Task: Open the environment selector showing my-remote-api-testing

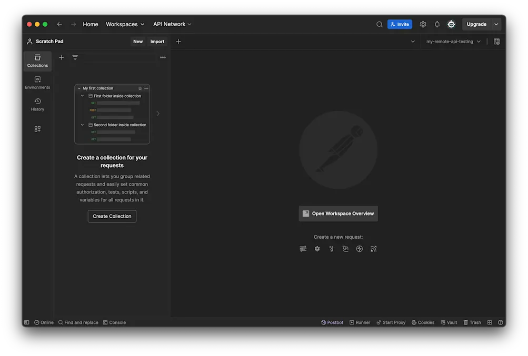Action: click(453, 41)
